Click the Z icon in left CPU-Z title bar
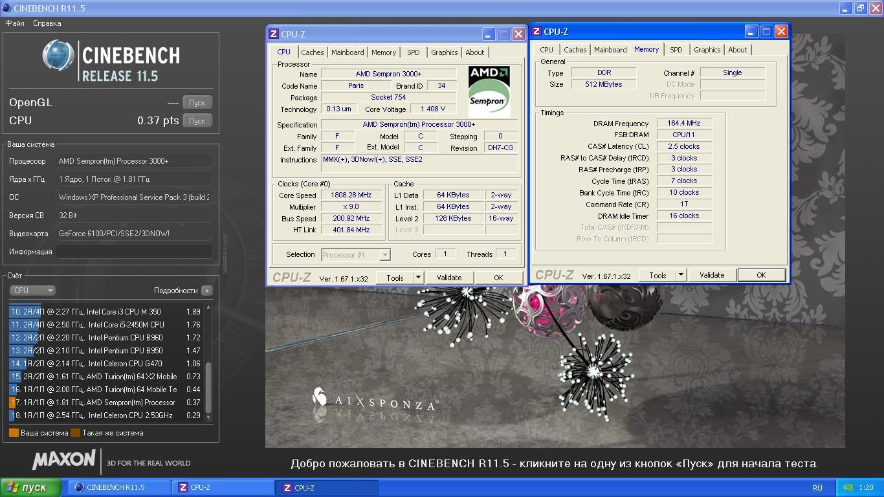 coord(274,34)
